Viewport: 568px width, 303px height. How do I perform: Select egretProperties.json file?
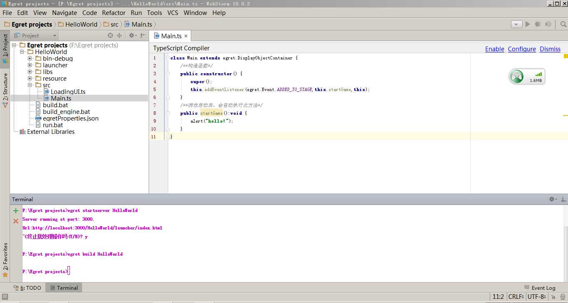67,118
